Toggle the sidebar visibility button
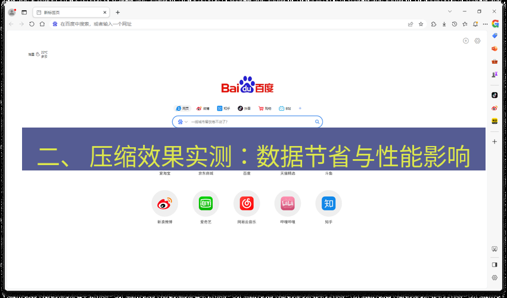Image resolution: width=507 pixels, height=298 pixels. tap(494, 265)
